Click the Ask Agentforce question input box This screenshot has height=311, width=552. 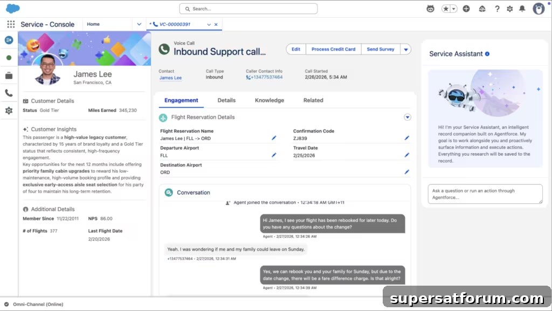click(485, 194)
